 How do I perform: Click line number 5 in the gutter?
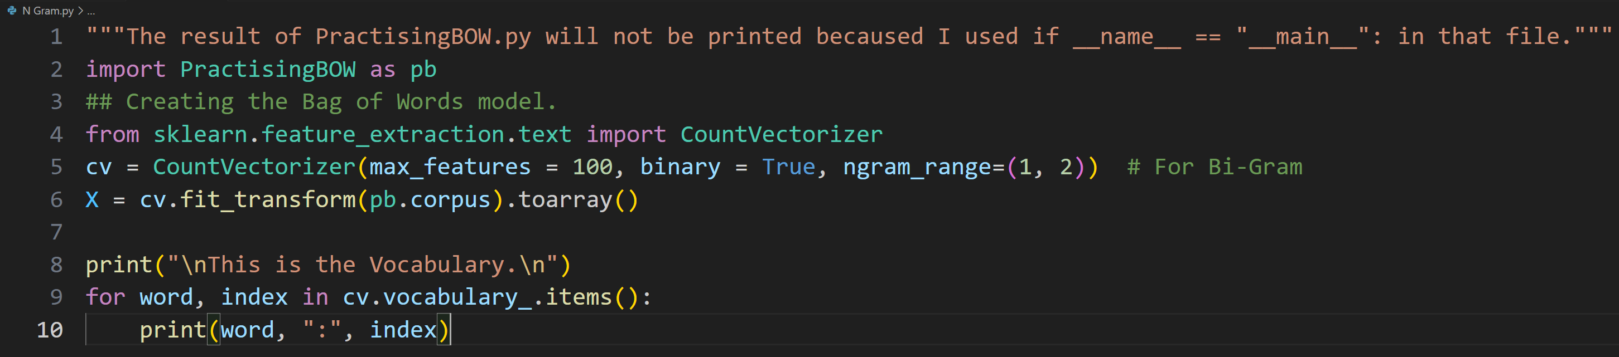click(56, 167)
